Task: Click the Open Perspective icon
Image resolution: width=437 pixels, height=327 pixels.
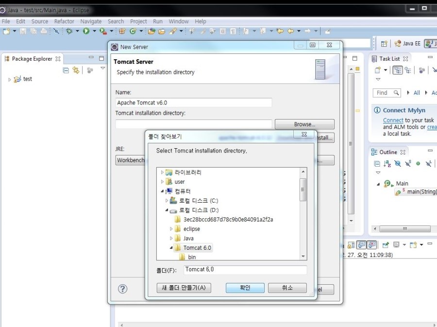Action: click(x=384, y=44)
